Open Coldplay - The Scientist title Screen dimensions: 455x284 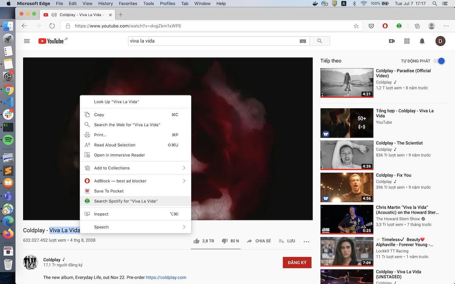(x=399, y=143)
